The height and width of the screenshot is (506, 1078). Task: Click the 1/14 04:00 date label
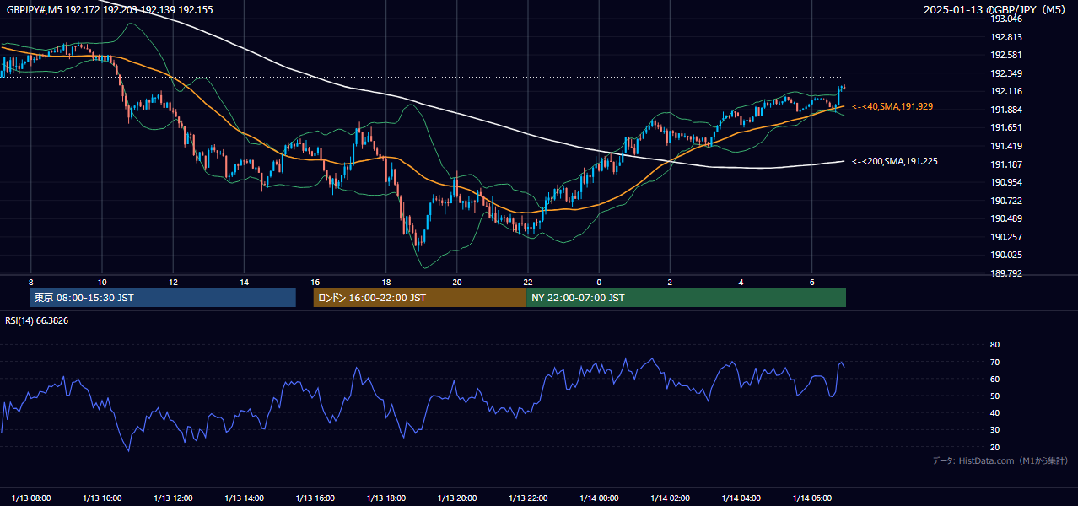pos(741,498)
